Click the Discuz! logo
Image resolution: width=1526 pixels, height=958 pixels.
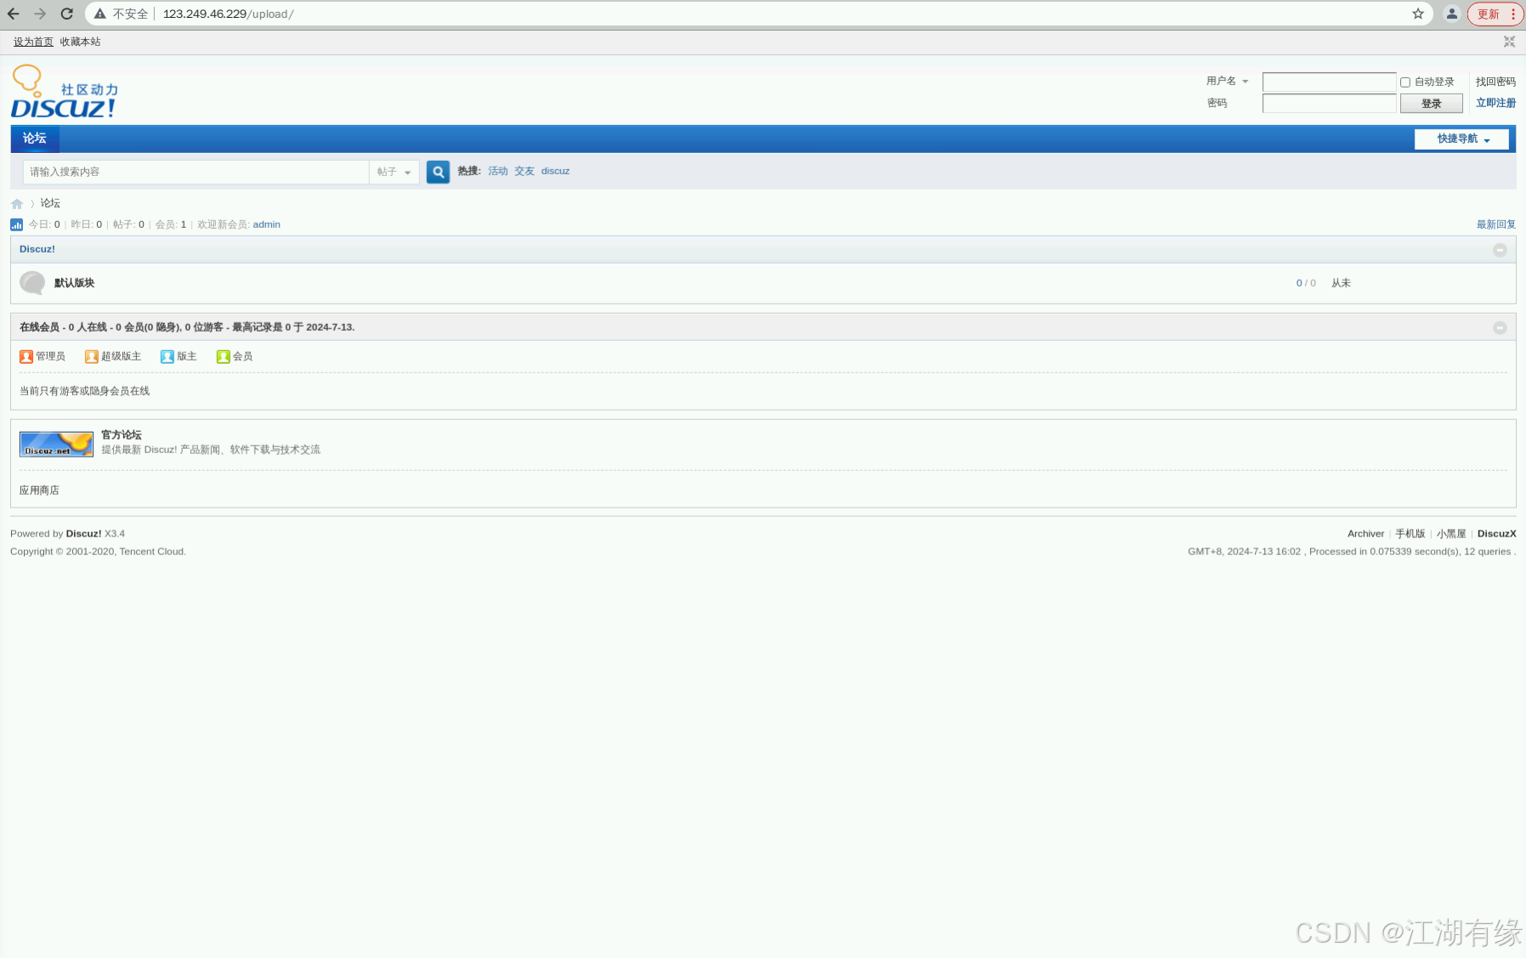pos(65,91)
